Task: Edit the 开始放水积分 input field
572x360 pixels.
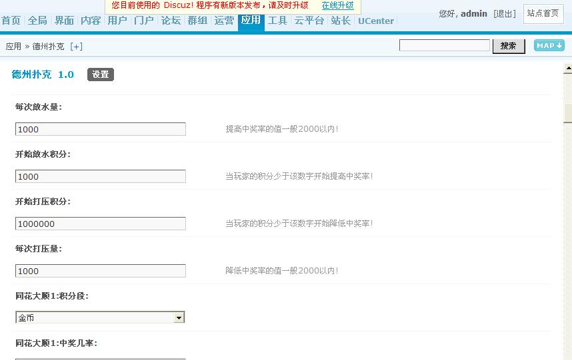Action: pos(100,176)
